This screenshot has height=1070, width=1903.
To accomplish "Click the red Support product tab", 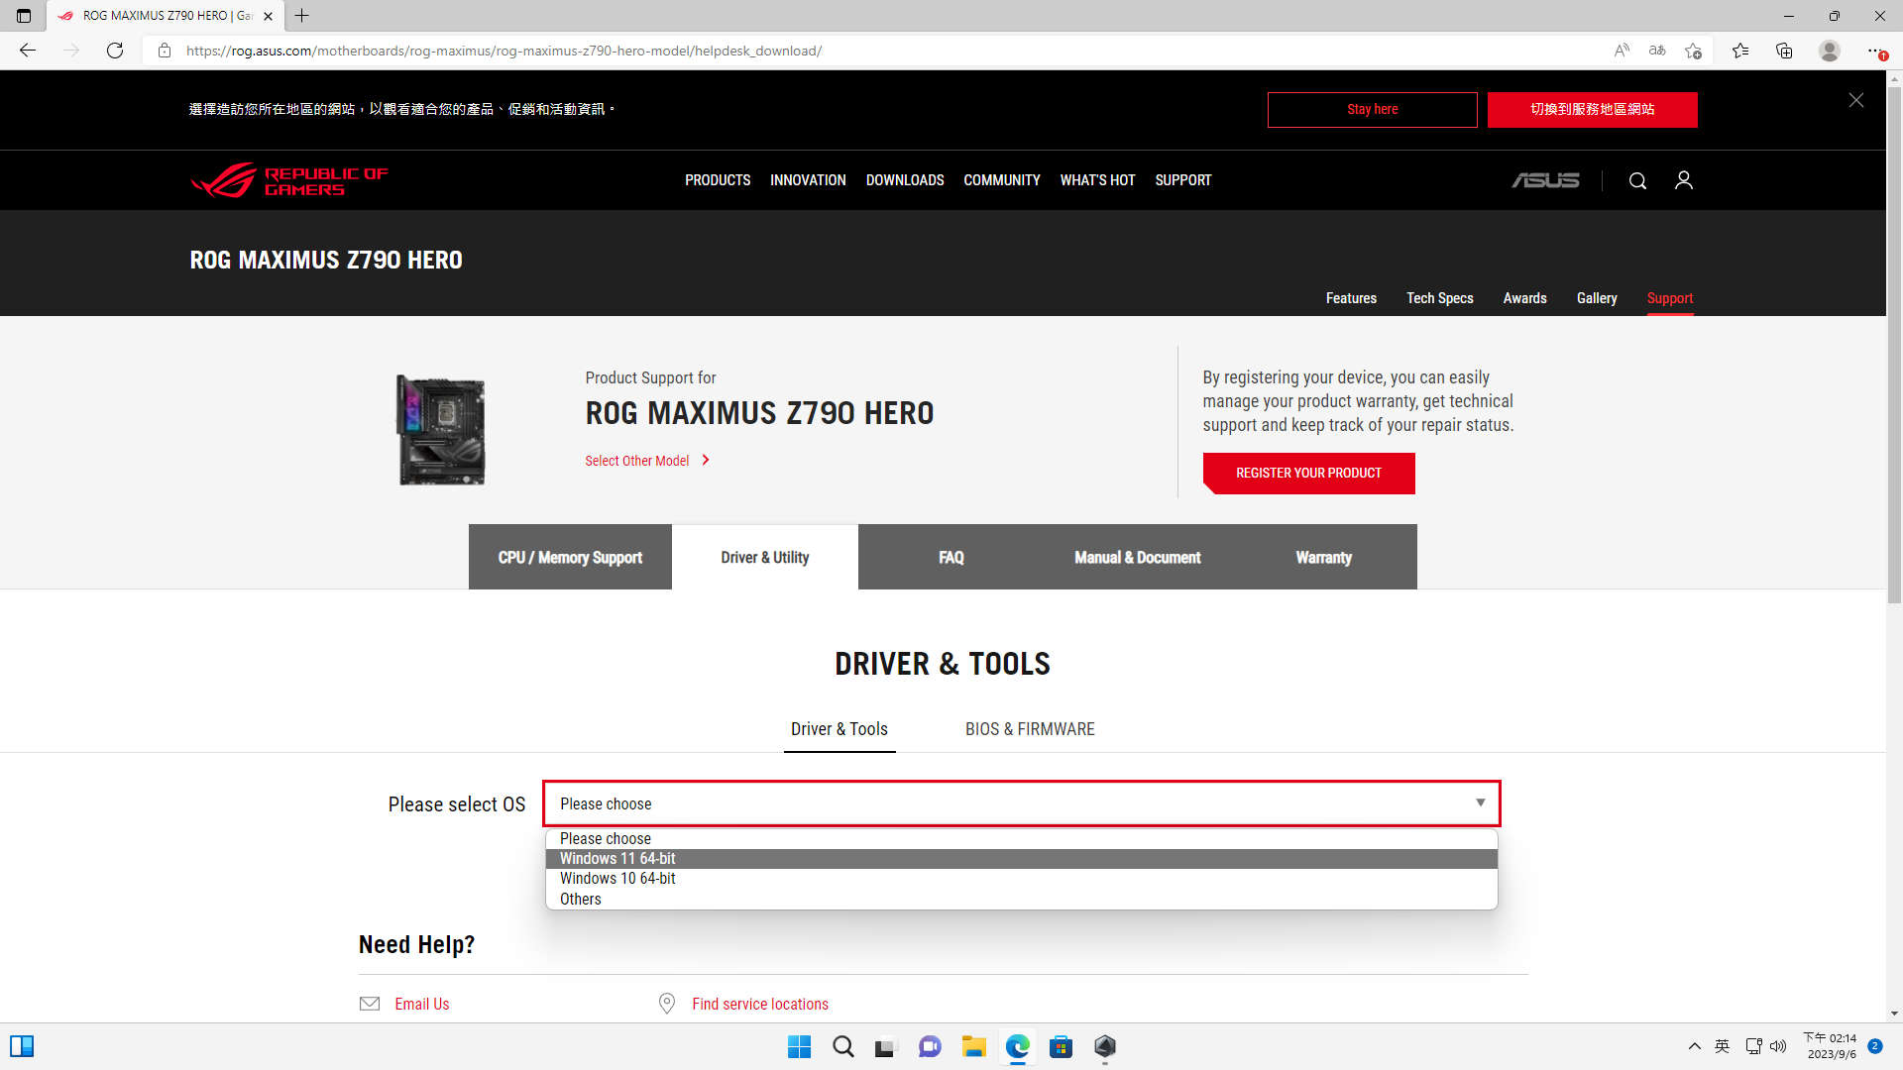I will tap(1670, 298).
